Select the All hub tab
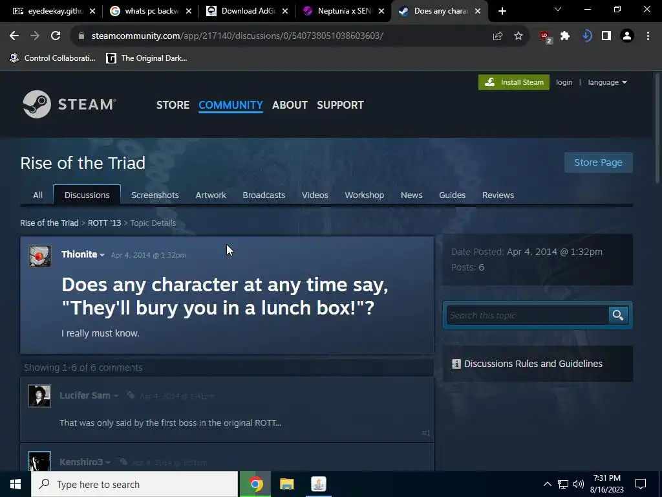The height and width of the screenshot is (497, 662). click(x=37, y=195)
